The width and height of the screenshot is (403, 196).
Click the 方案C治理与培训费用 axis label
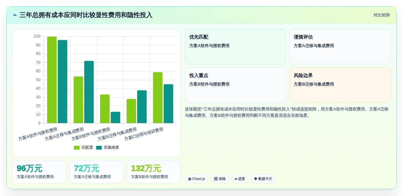point(144,134)
